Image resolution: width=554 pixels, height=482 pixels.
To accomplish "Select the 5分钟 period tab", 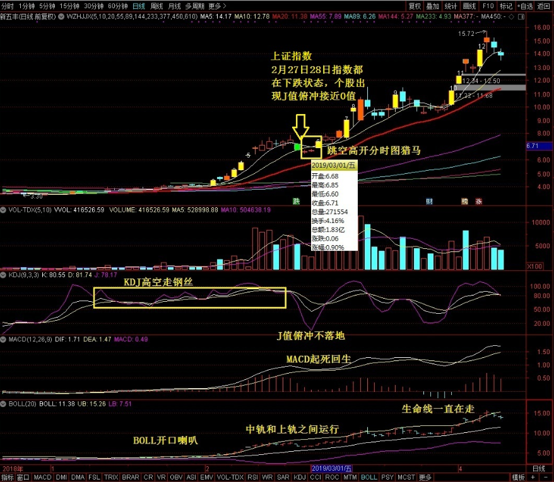I will point(47,6).
